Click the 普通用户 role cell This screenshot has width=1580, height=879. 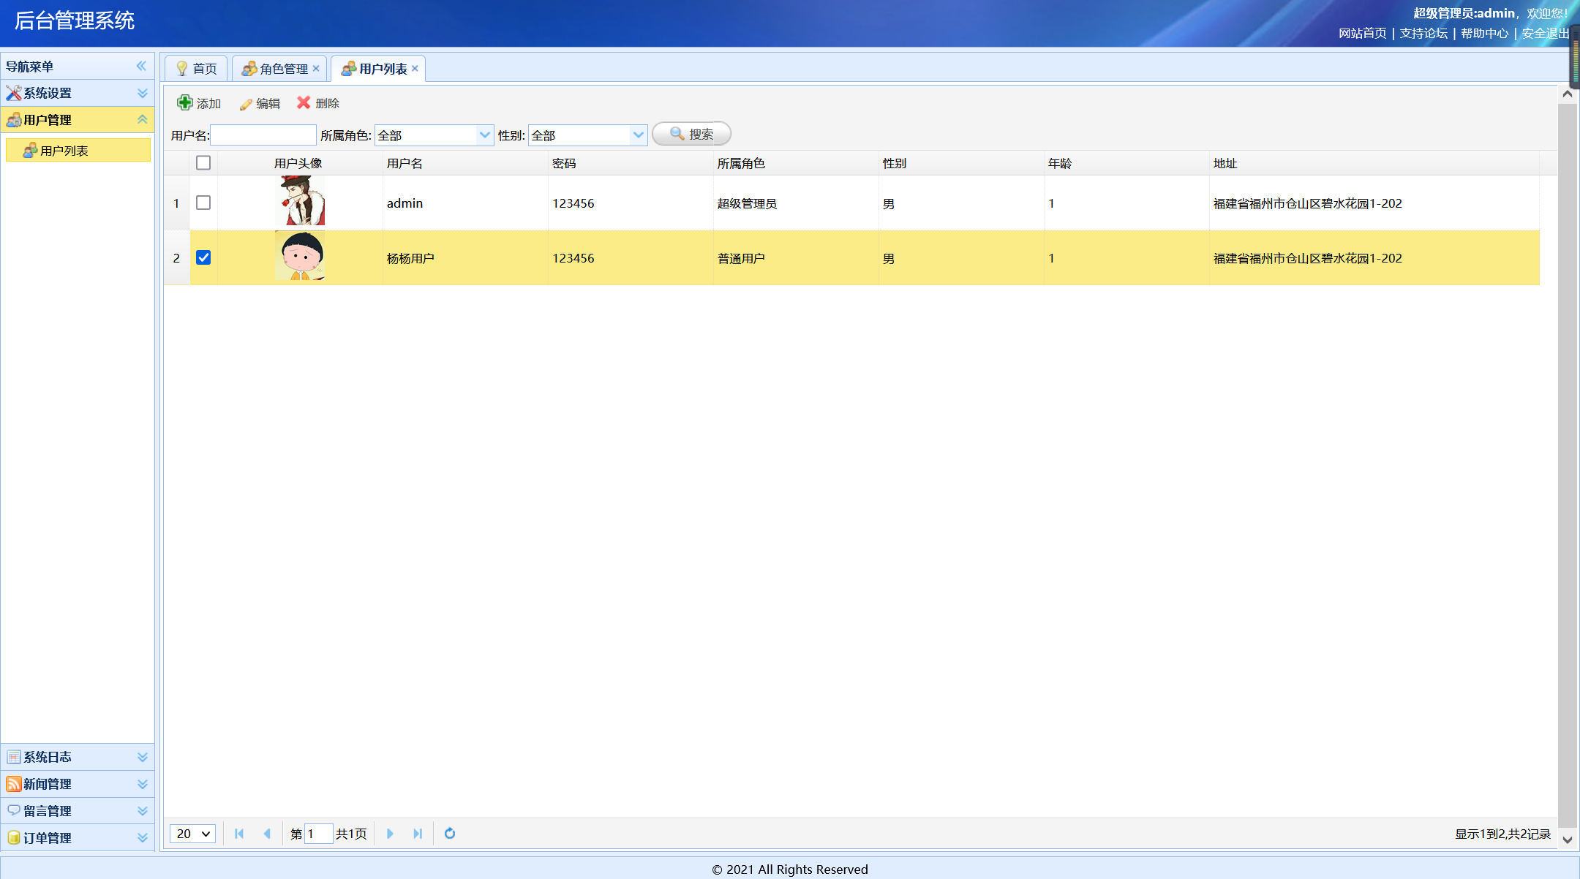(x=796, y=258)
